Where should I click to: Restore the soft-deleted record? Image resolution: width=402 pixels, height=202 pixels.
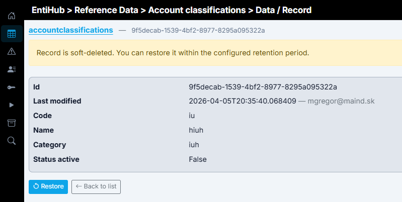coord(48,187)
